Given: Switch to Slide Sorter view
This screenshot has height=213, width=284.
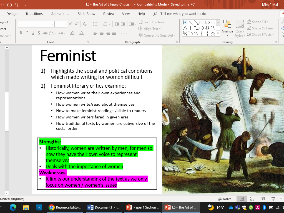Looking at the screenshot, I should [x=252, y=199].
